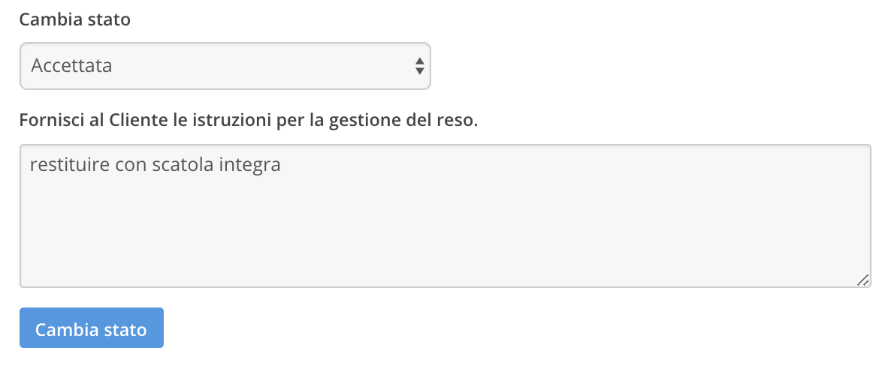Click the up-down arrows of the status selector
The image size is (891, 378).
[419, 66]
